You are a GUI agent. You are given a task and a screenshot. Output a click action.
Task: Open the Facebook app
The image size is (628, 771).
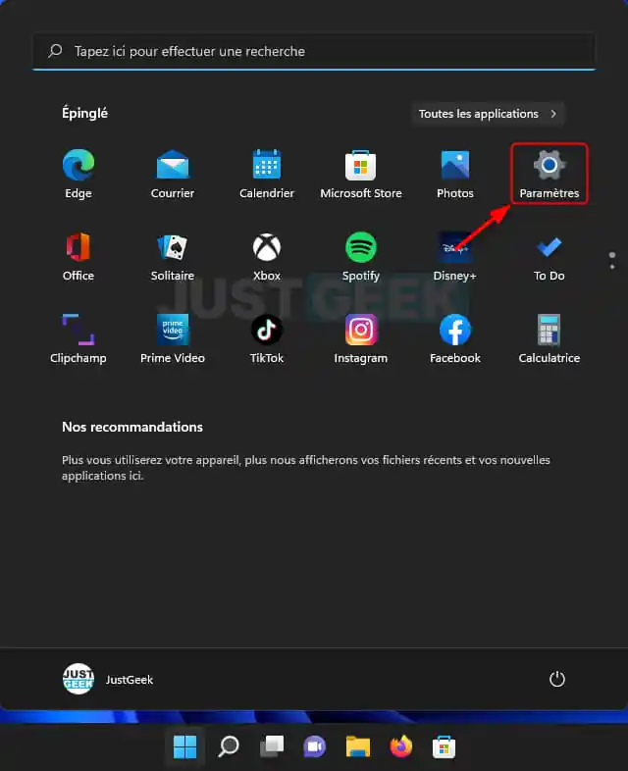455,338
